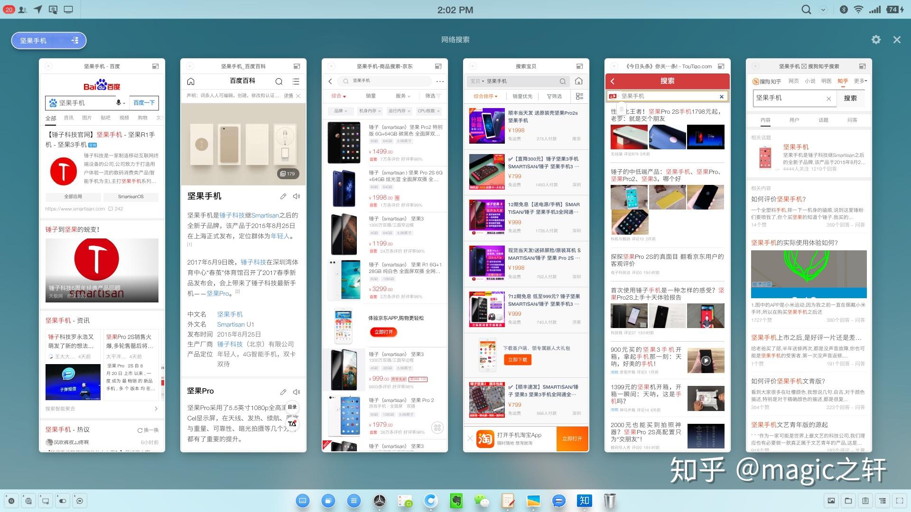The width and height of the screenshot is (911, 512).
Task: Expand the JD CPU核数 filter
Action: [429, 111]
